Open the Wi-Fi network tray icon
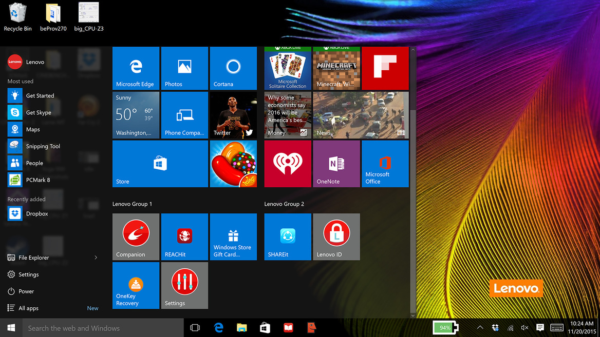The width and height of the screenshot is (600, 337). coord(511,328)
